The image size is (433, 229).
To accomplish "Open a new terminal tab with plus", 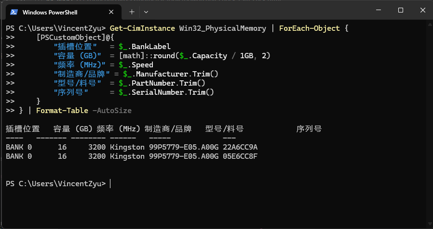I will tap(132, 12).
